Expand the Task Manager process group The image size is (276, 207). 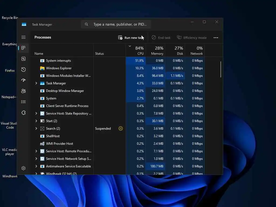point(36,83)
